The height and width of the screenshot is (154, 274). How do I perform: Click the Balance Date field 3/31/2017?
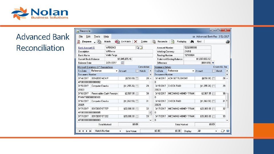click(x=113, y=63)
